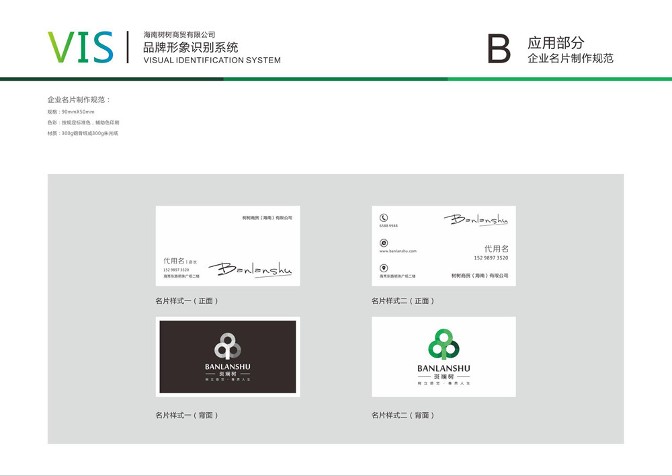Click the green tree logo on white card
Screen dimensions: 672x476
[x=444, y=346]
